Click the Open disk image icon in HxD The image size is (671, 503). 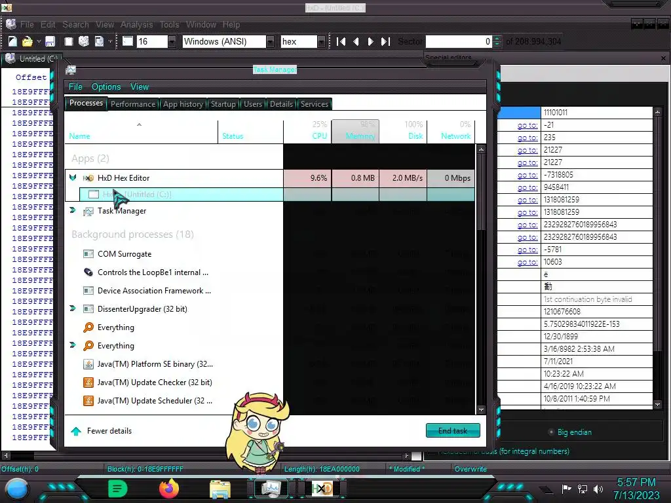[99, 41]
